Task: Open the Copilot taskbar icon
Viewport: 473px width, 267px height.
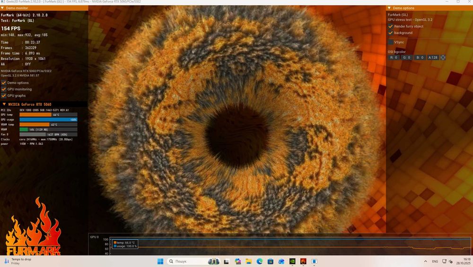Action: 238,261
